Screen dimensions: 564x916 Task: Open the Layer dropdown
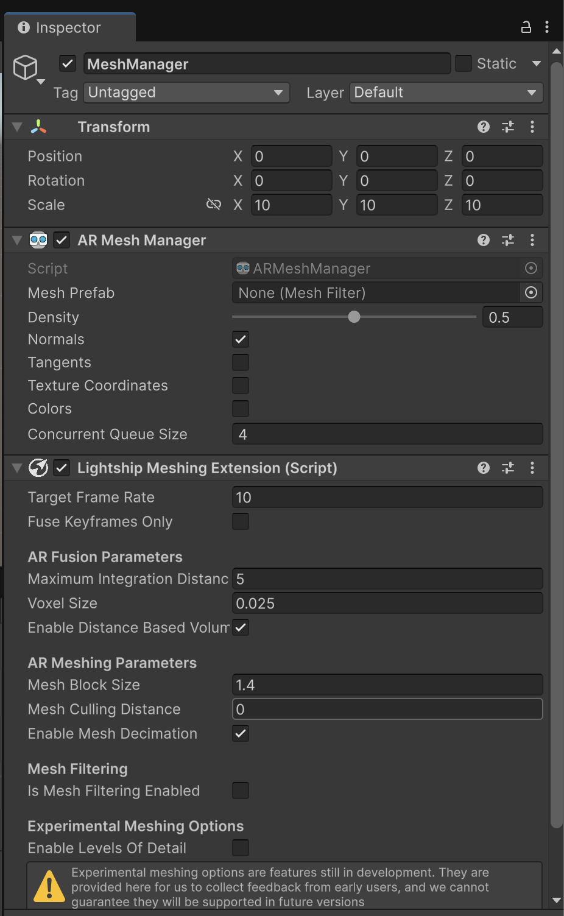pyautogui.click(x=445, y=93)
